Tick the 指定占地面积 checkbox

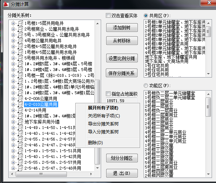(108, 94)
